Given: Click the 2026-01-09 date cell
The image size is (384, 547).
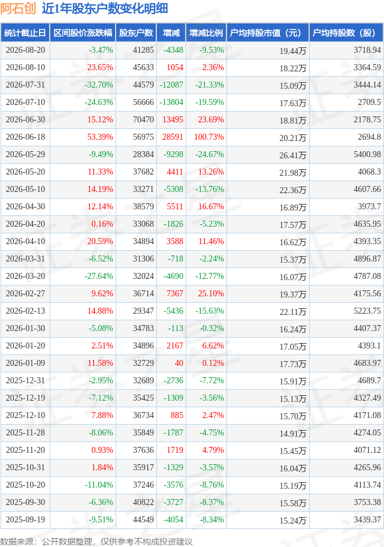Looking at the screenshot, I should (25, 363).
